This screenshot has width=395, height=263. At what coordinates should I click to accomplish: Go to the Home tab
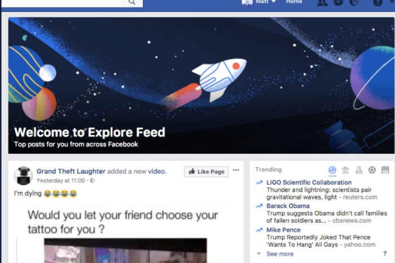point(294,2)
